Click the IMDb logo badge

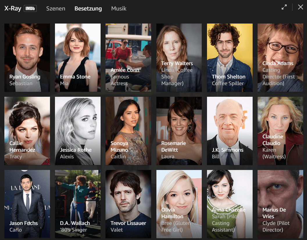click(x=30, y=8)
